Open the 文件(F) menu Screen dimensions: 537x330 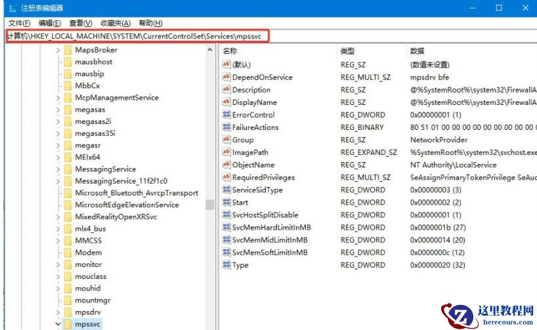click(19, 23)
